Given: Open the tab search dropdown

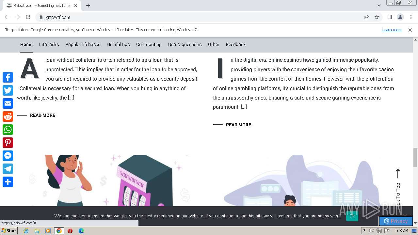Looking at the screenshot, I should (379, 5).
